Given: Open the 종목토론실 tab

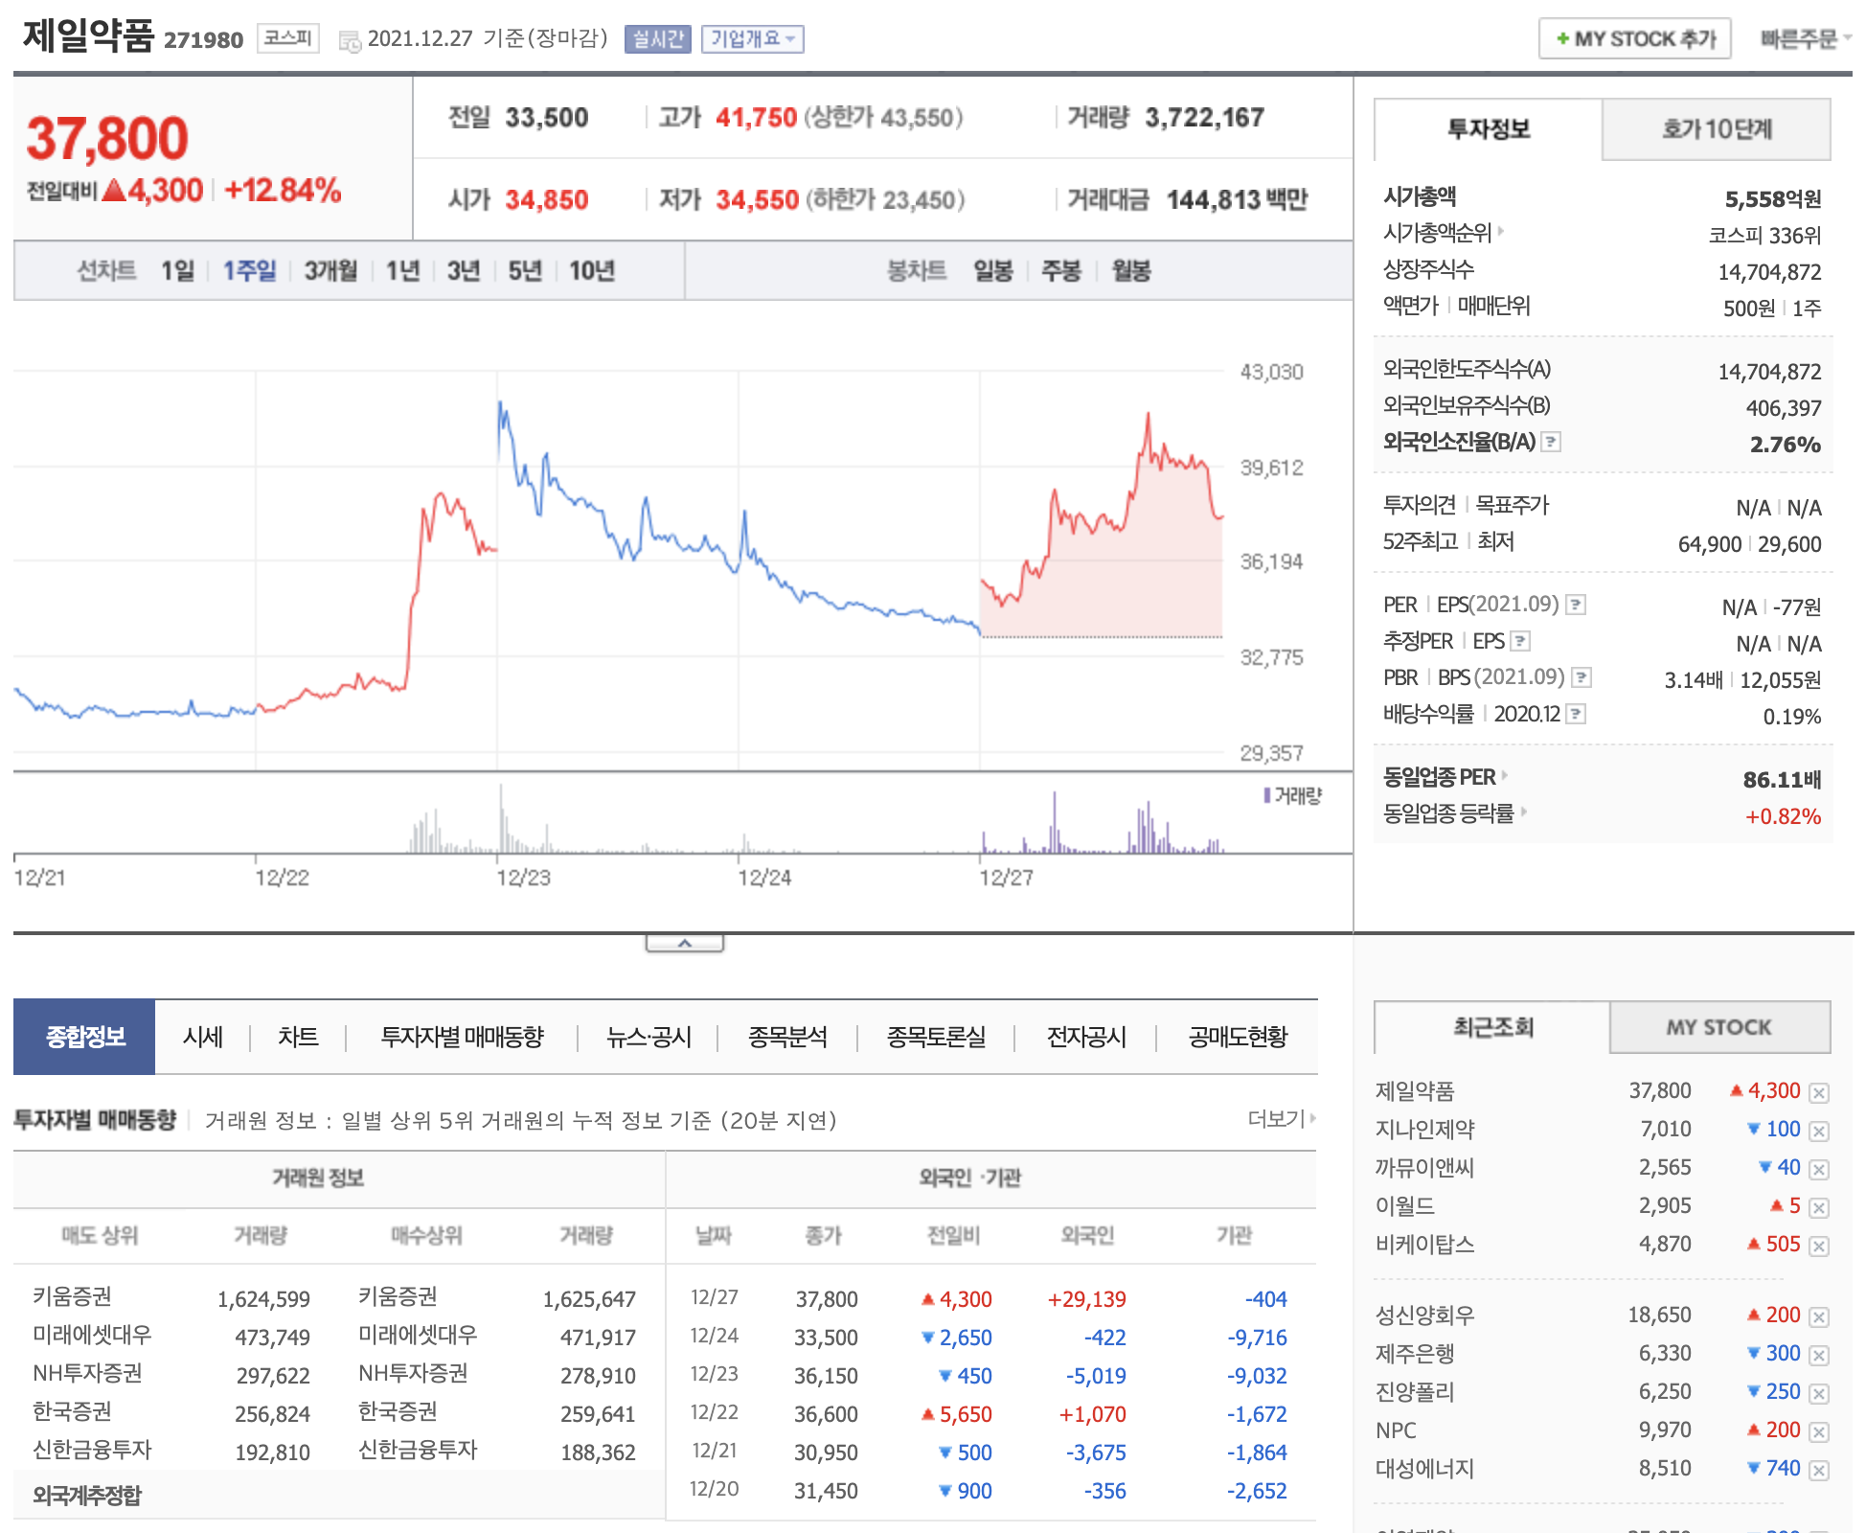Looking at the screenshot, I should click(x=935, y=1037).
